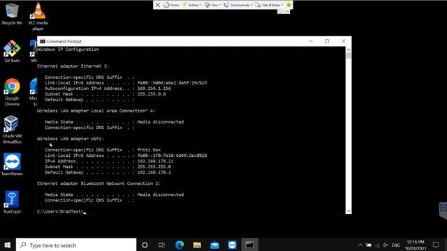Open the Mail app from the taskbar
Image resolution: width=447 pixels, height=251 pixels.
pos(214,245)
